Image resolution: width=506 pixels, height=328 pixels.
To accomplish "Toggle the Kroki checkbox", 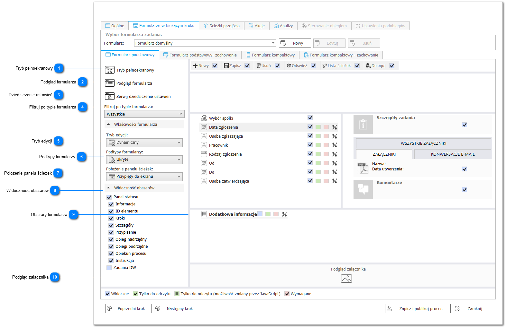I will click(111, 218).
